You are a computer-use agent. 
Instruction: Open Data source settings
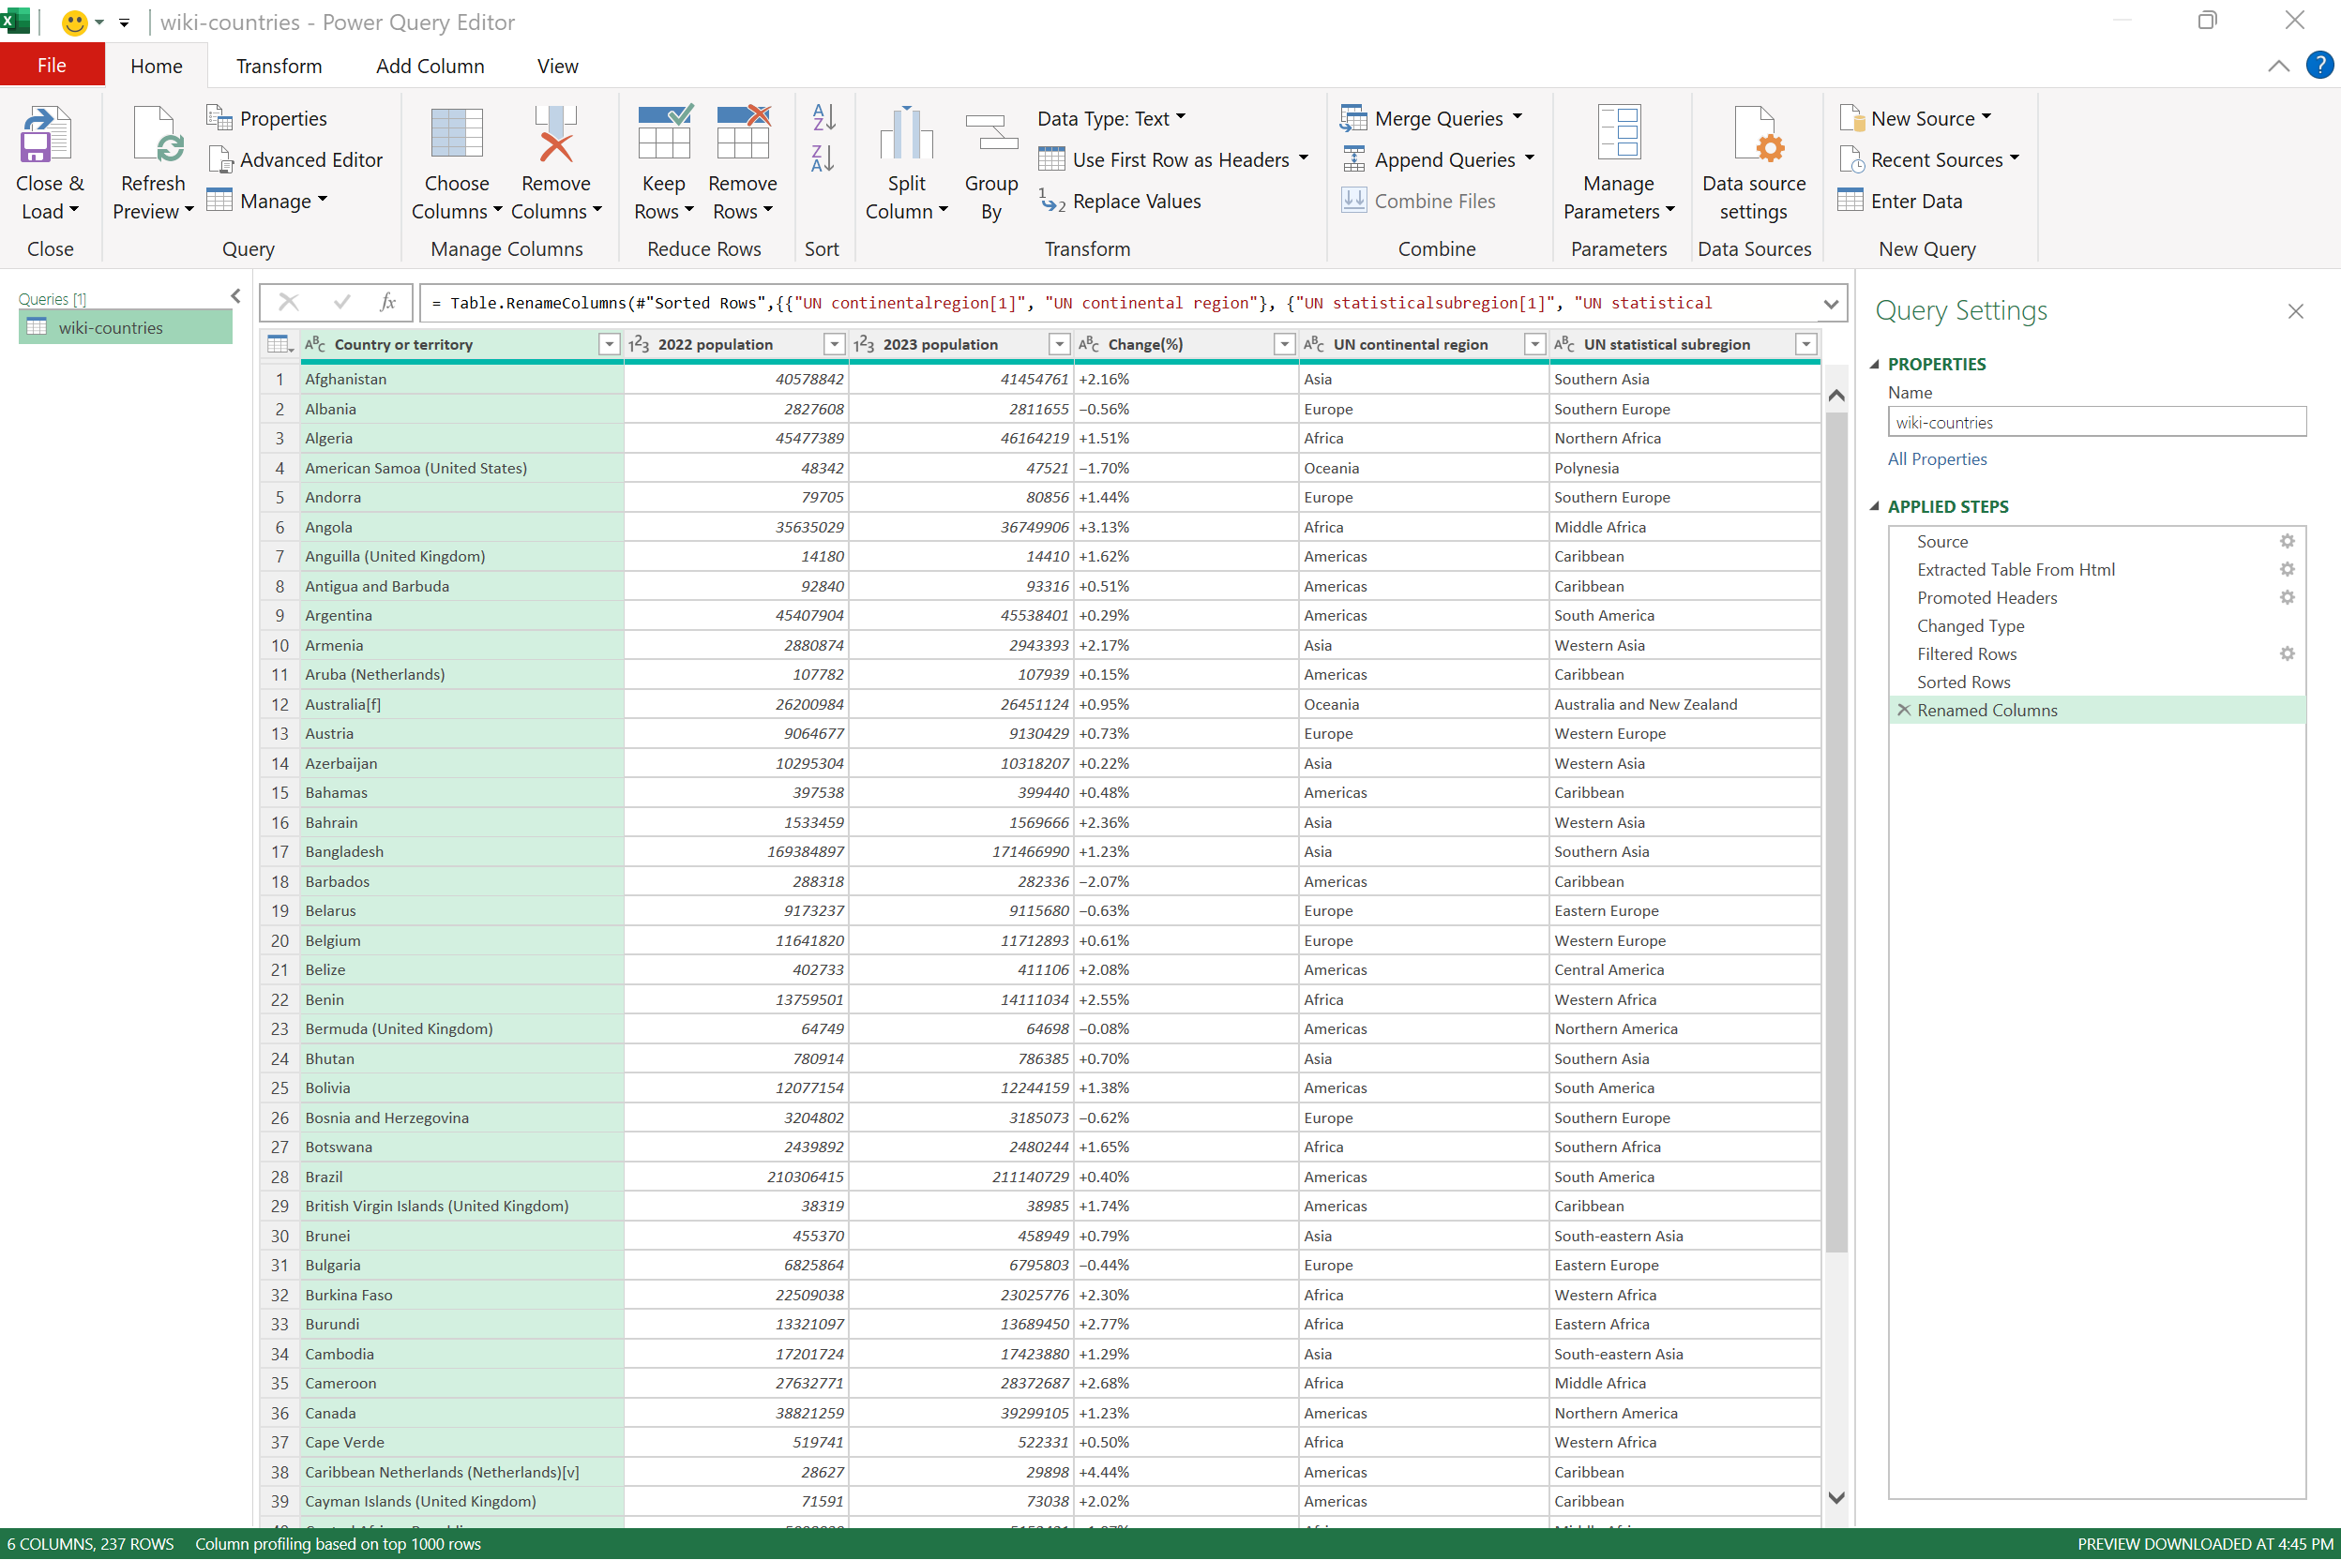[x=1754, y=135]
